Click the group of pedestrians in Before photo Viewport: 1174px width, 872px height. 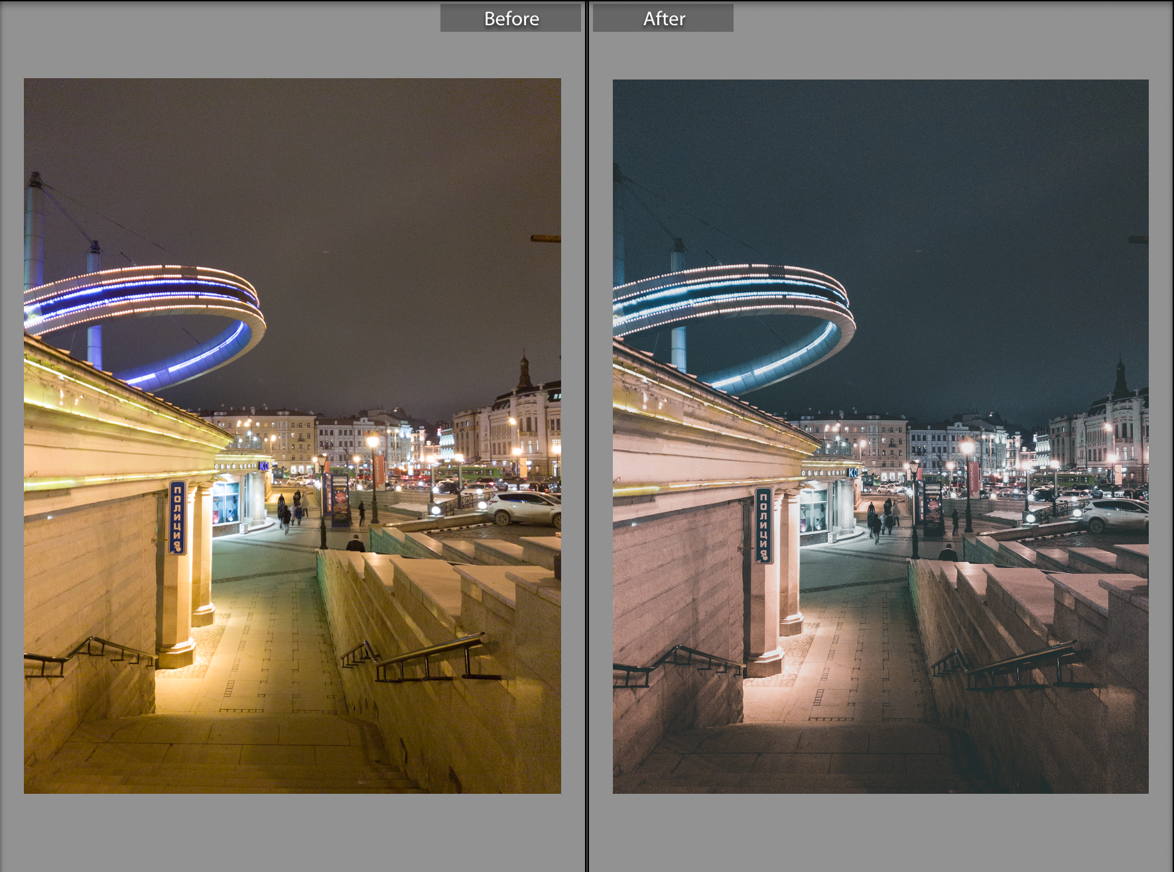292,510
